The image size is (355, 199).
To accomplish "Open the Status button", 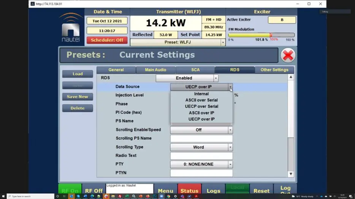I will (189, 189).
